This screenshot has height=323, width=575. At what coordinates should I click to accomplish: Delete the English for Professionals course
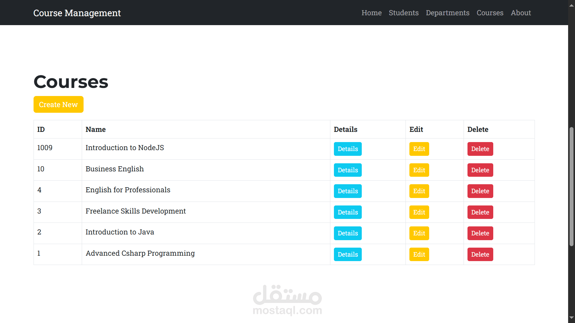(x=480, y=191)
